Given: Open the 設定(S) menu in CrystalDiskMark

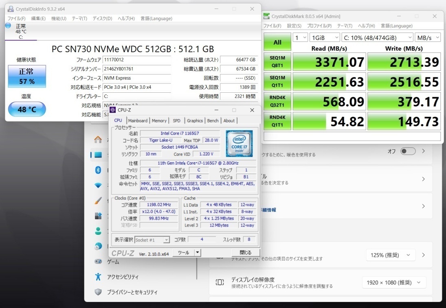Looking at the screenshot, I should pos(294,26).
